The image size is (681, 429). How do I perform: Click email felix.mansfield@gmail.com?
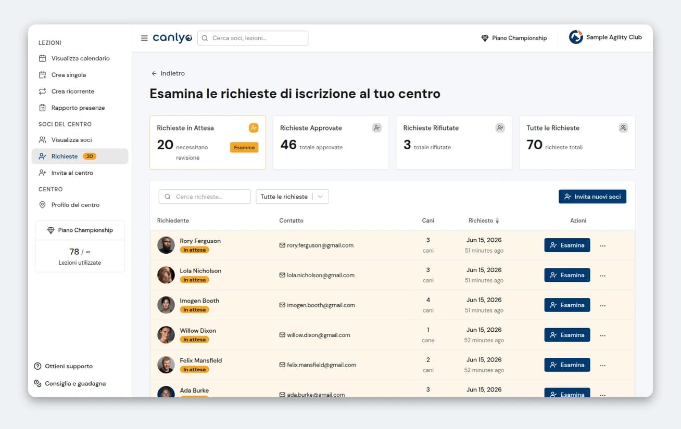click(322, 365)
